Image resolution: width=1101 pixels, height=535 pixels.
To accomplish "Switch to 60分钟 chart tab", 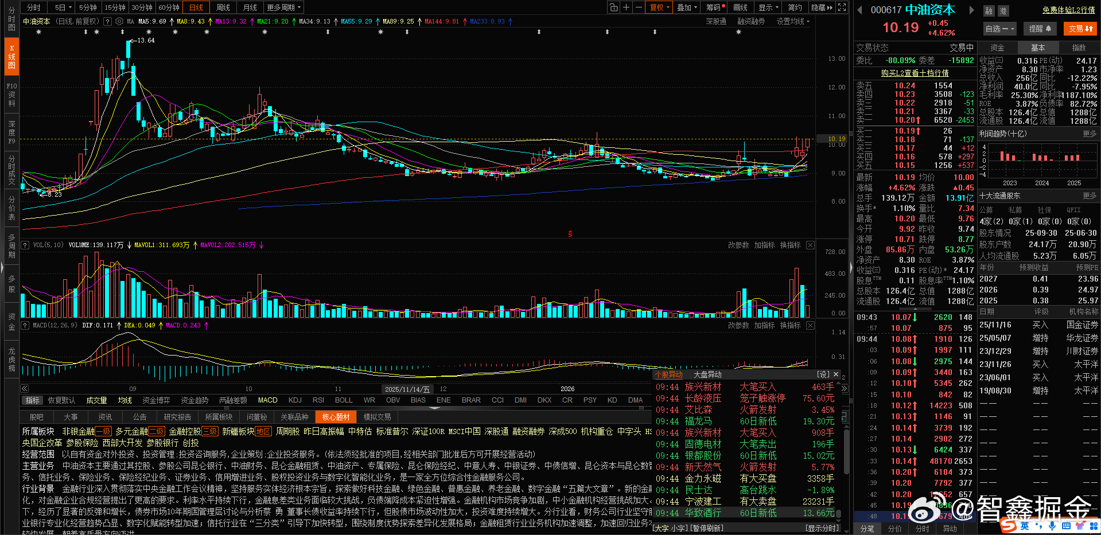I will click(169, 7).
